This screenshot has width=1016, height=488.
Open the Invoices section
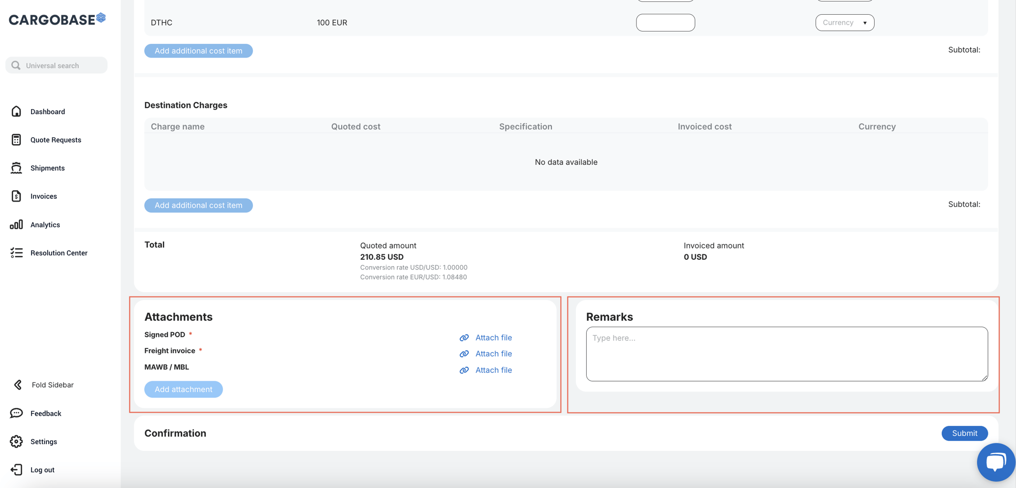pos(43,196)
